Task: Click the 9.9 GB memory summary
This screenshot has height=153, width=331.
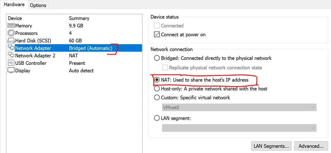Action: 76,26
